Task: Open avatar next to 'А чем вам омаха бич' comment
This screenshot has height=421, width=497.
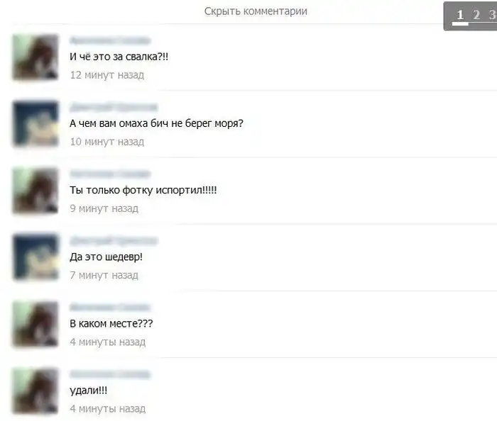Action: click(x=35, y=124)
